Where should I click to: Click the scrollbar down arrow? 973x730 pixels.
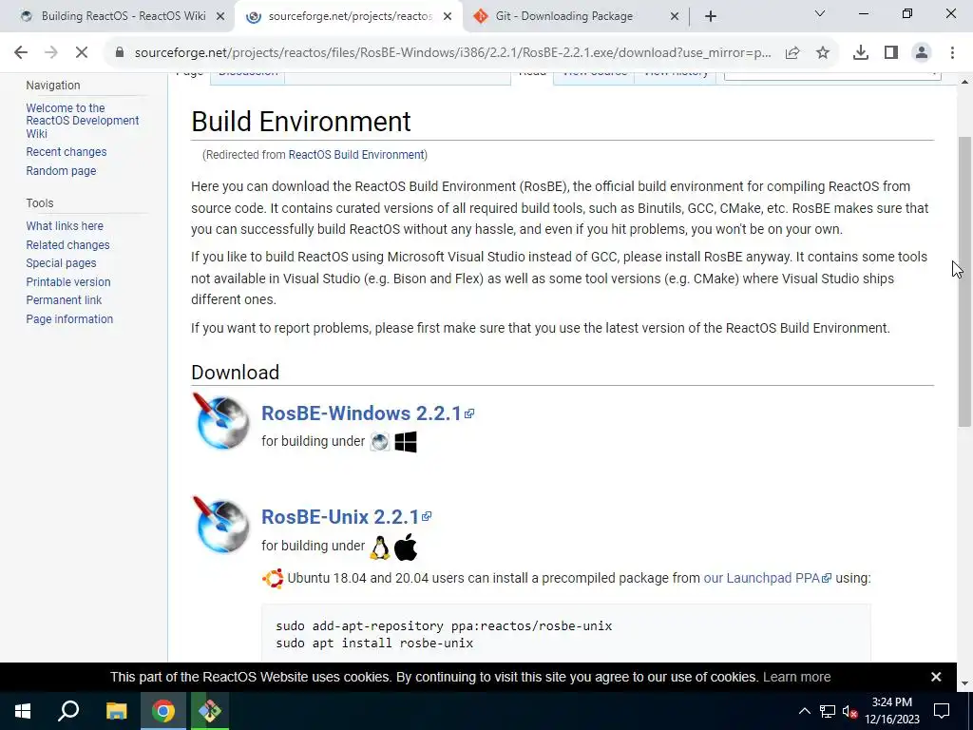click(964, 683)
